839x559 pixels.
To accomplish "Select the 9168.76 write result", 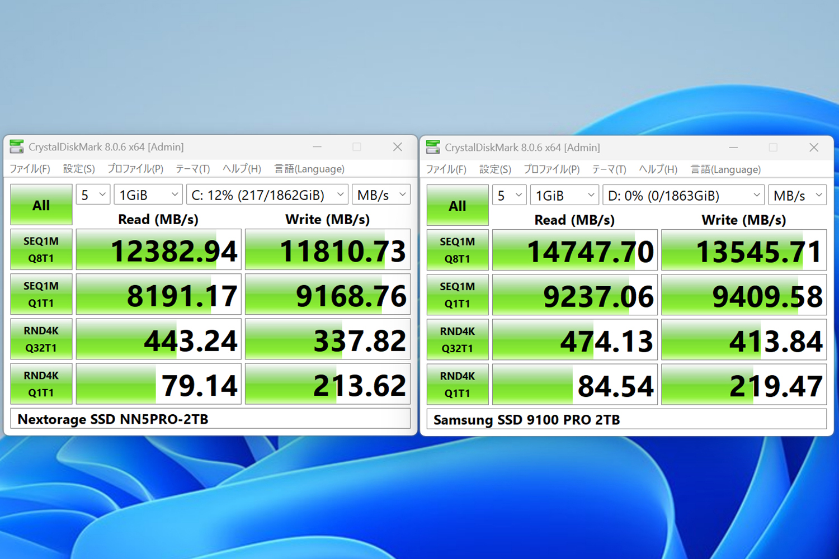I will click(x=328, y=294).
